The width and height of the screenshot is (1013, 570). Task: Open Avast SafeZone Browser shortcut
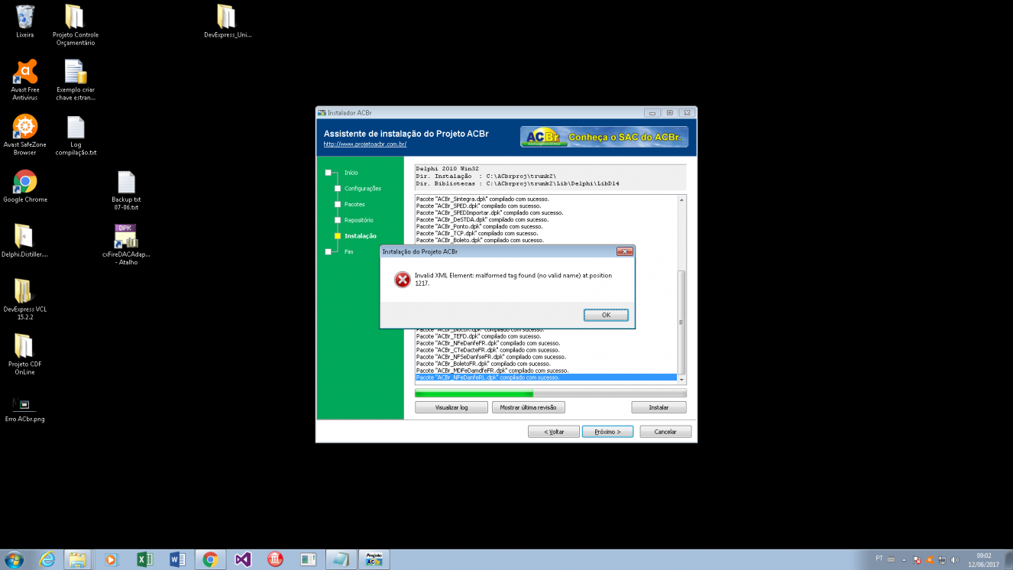(x=25, y=134)
